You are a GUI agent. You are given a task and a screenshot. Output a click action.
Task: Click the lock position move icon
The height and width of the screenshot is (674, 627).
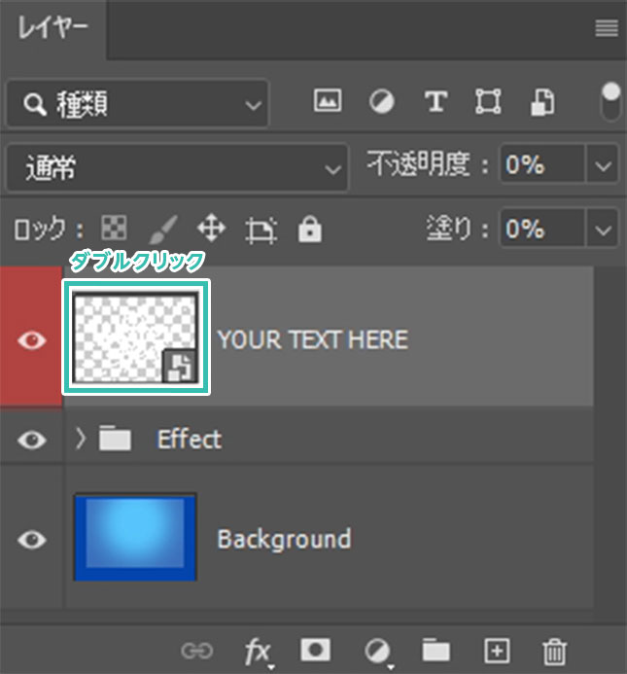(211, 230)
